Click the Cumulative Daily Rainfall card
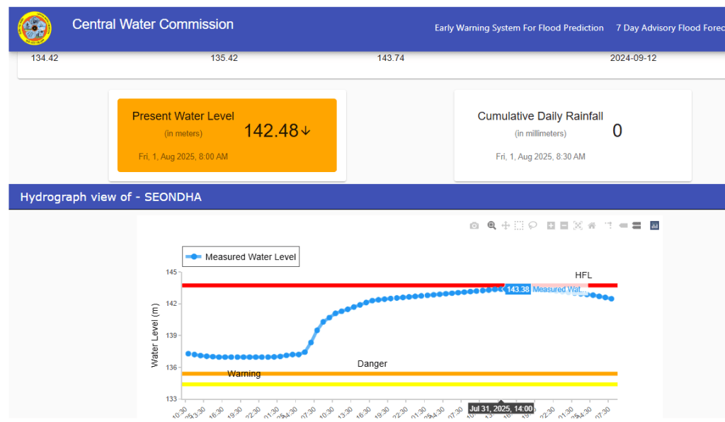Image resolution: width=725 pixels, height=422 pixels. [572, 135]
